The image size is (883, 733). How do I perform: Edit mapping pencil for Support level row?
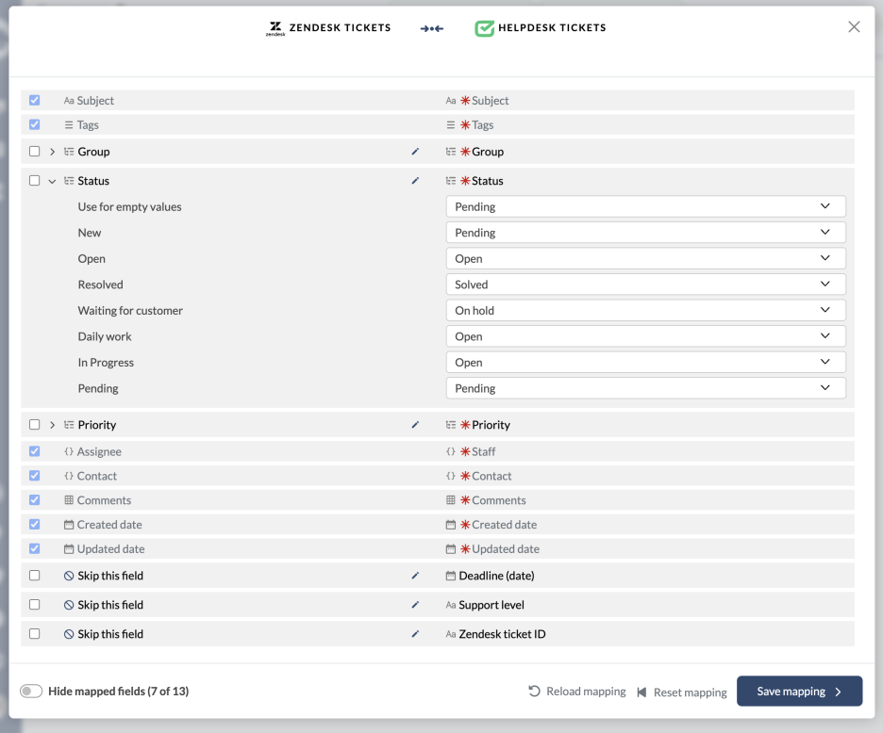(x=415, y=605)
